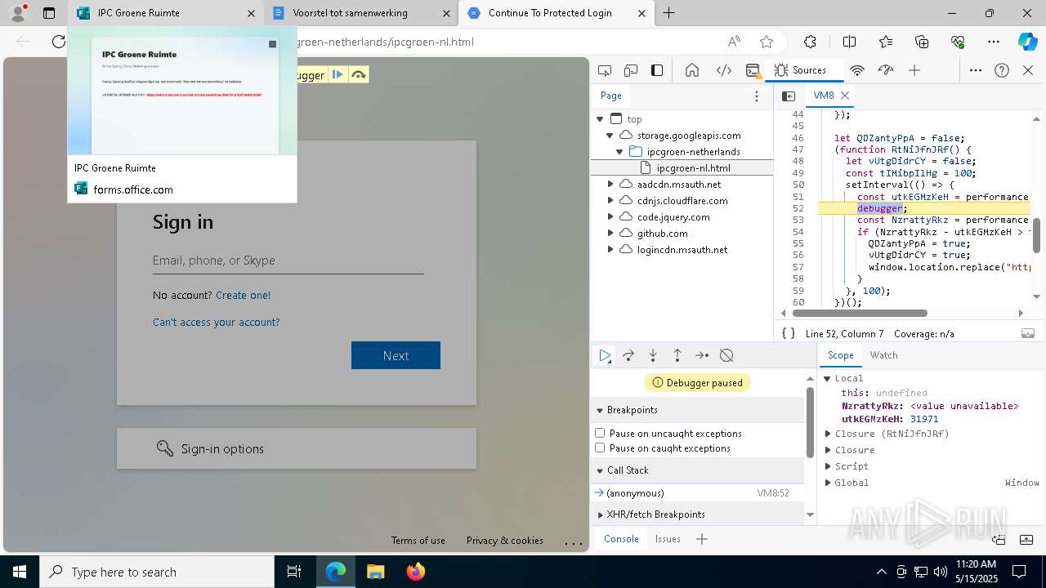
Task: Expand Closure (RtNiJfnJRf) scope
Action: (x=827, y=434)
